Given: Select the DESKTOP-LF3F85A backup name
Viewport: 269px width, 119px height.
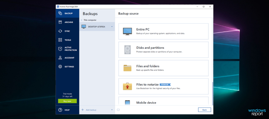Looking at the screenshot, I should 97,27.
